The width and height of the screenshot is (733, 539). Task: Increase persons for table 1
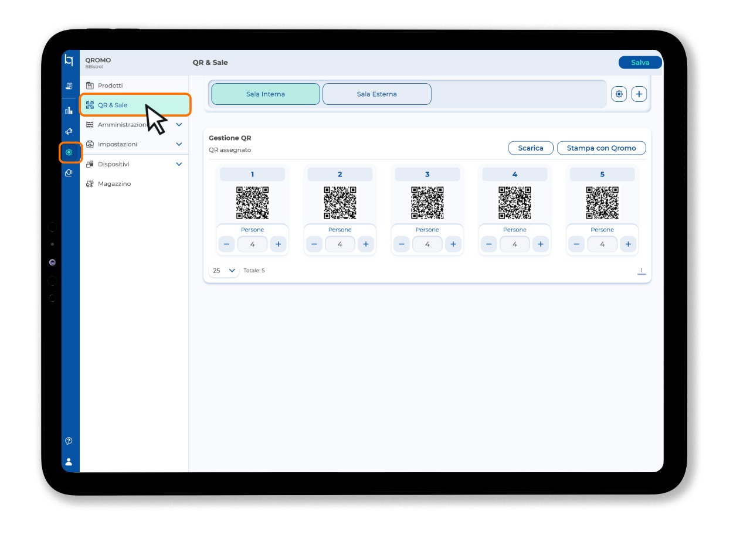279,244
